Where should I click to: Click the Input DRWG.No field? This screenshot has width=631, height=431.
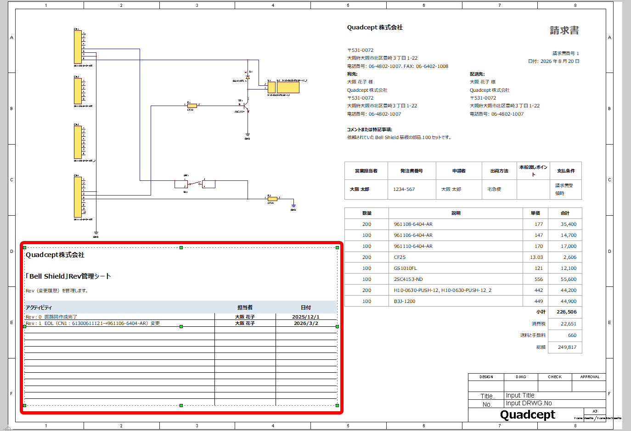555,403
